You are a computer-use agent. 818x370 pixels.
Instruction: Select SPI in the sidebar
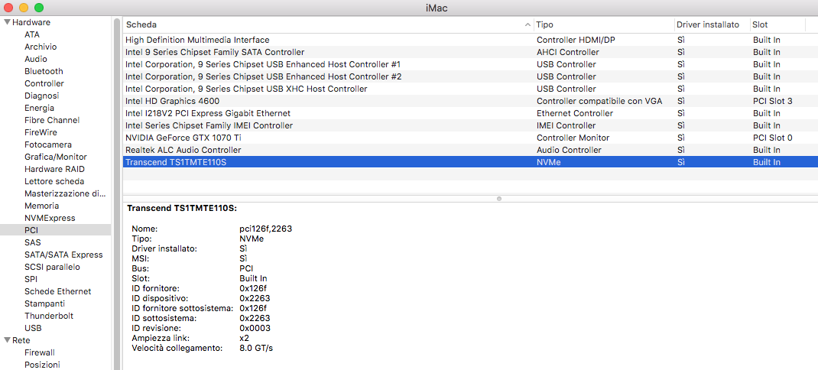point(31,279)
